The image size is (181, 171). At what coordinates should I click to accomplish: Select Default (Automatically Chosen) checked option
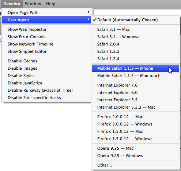pyautogui.click(x=135, y=20)
